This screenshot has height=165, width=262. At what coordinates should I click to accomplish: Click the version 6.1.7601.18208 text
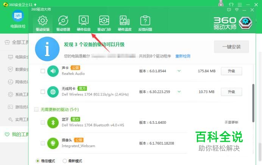pos(162,143)
